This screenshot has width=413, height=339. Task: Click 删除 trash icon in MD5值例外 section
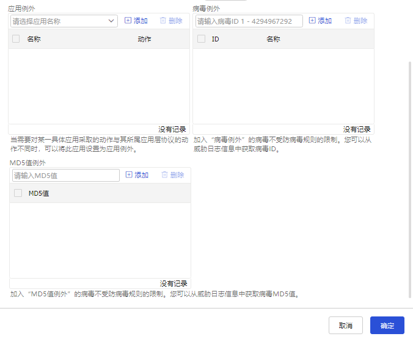pyautogui.click(x=164, y=175)
